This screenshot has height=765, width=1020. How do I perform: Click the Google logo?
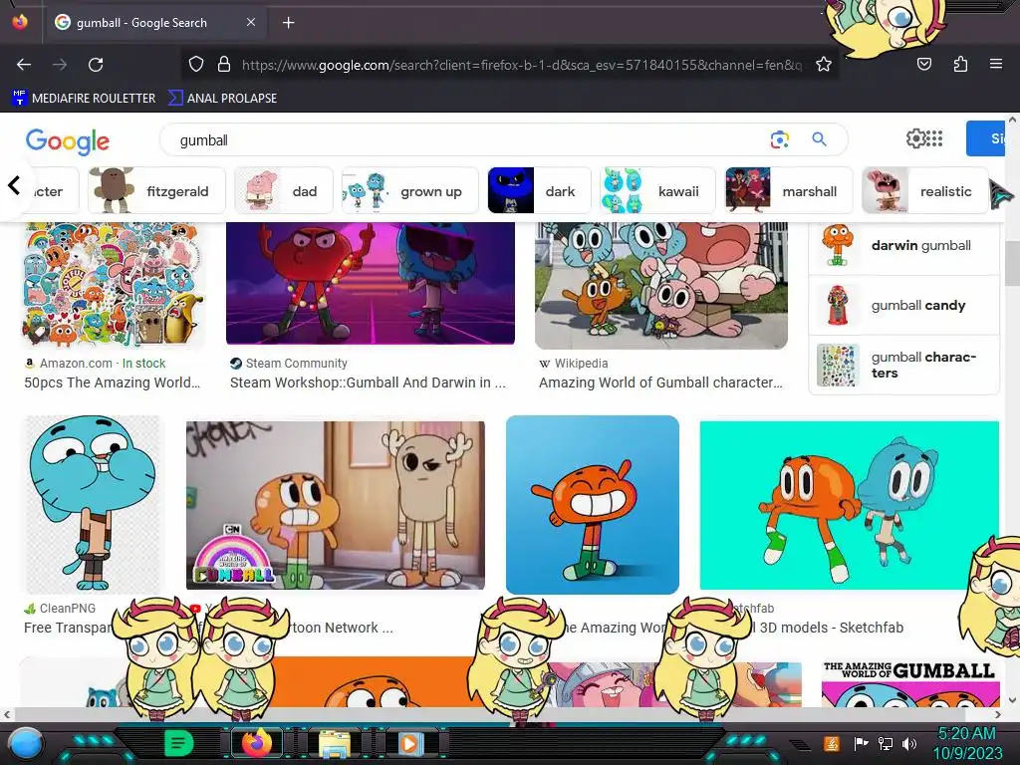tap(68, 140)
